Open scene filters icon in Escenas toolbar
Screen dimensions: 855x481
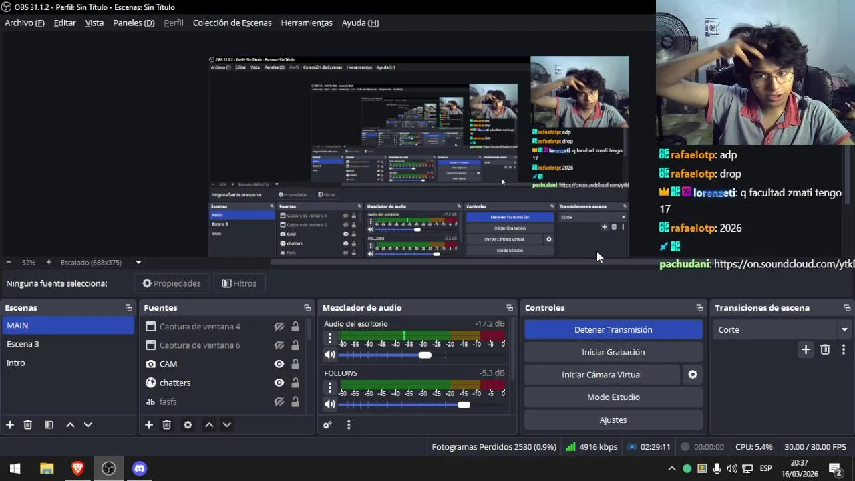[x=49, y=425]
